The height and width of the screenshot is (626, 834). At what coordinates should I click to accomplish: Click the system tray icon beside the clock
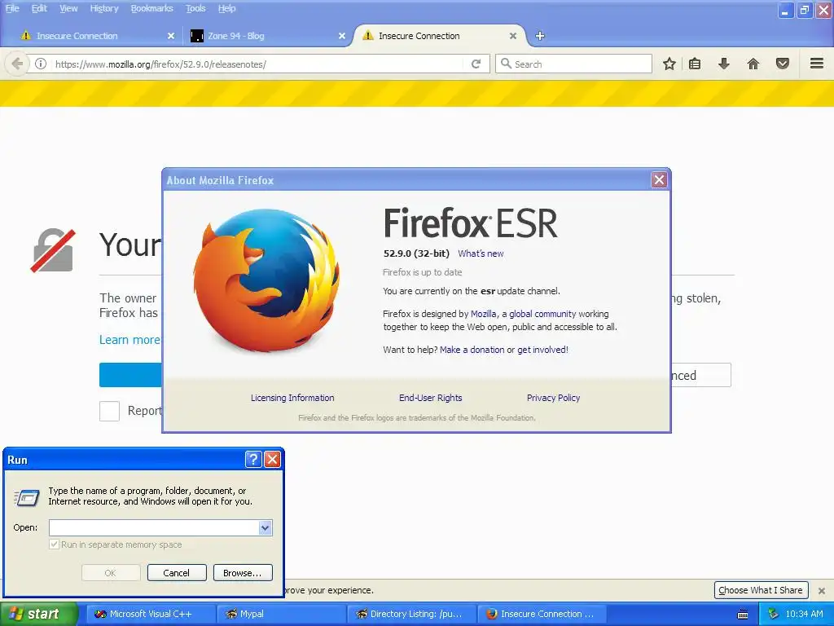[x=773, y=614]
